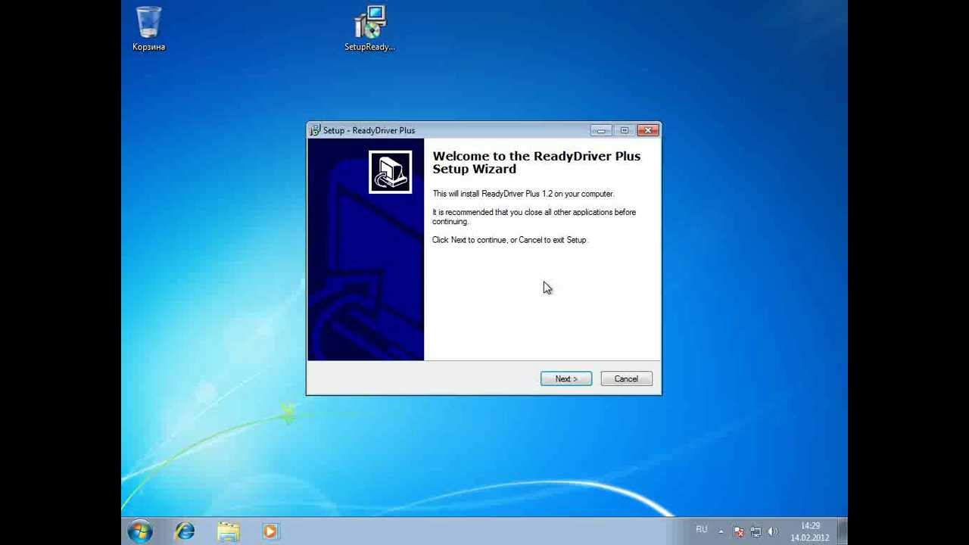This screenshot has width=969, height=545.
Task: Click the ReadyDriver Plus wizard logo image
Action: [x=391, y=172]
